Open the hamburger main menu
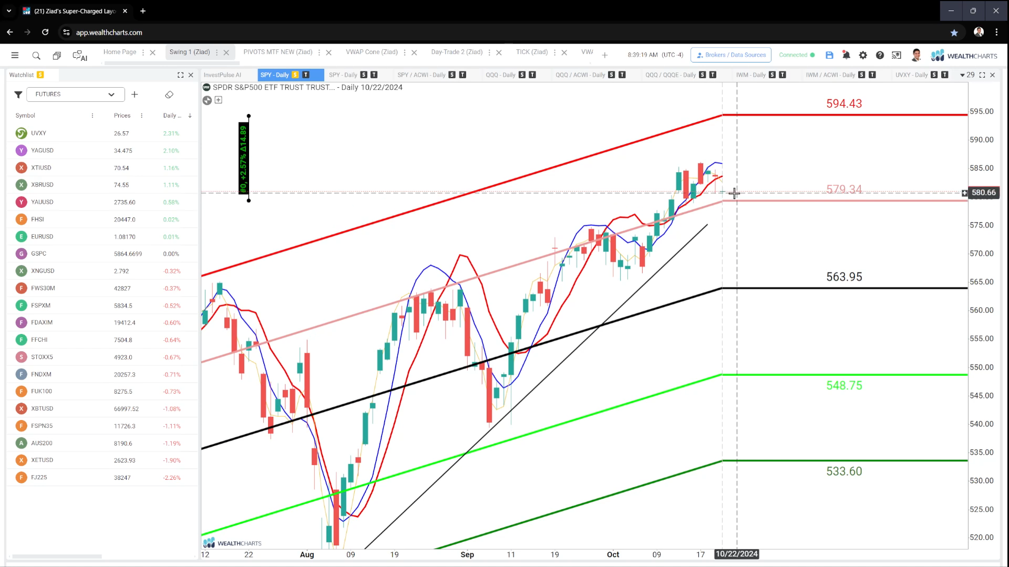 (x=15, y=55)
